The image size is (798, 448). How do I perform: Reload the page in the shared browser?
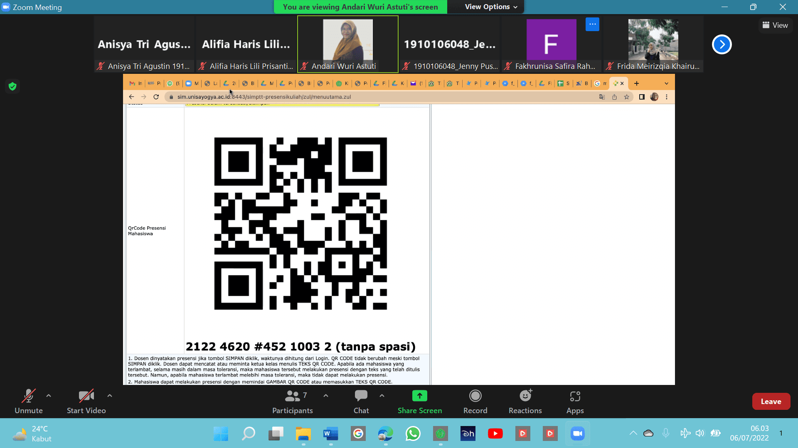(156, 97)
